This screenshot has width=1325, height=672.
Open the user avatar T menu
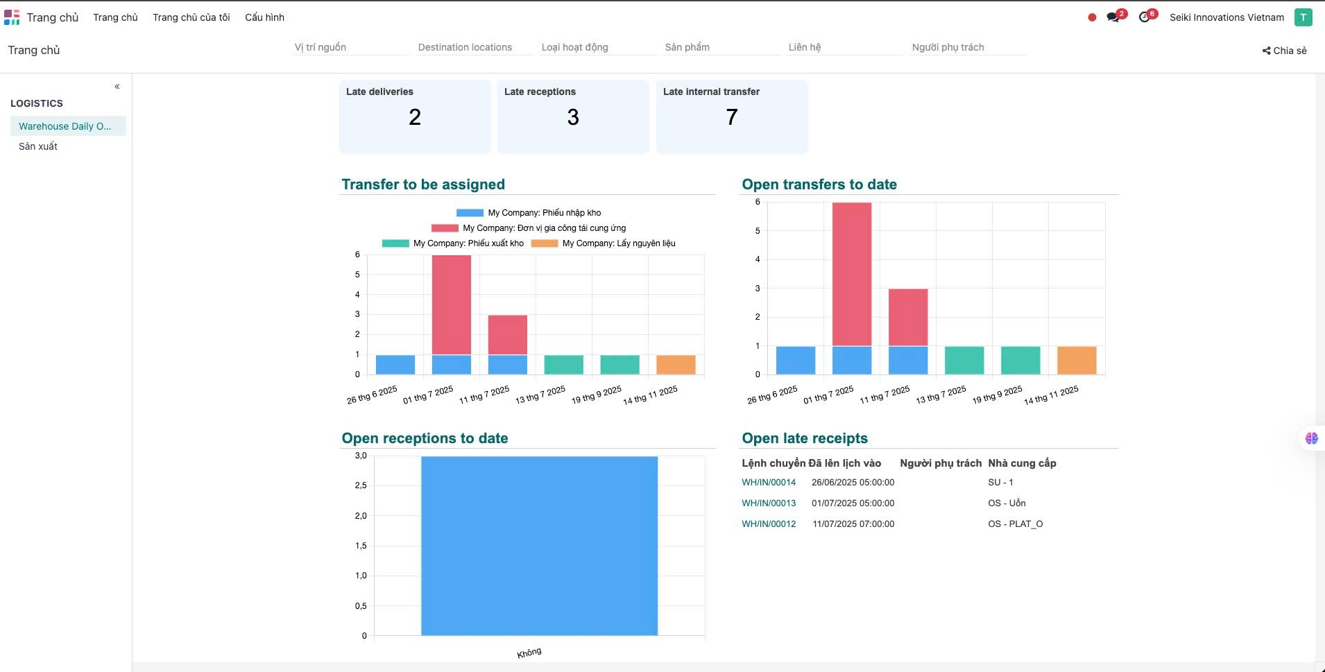click(x=1303, y=17)
